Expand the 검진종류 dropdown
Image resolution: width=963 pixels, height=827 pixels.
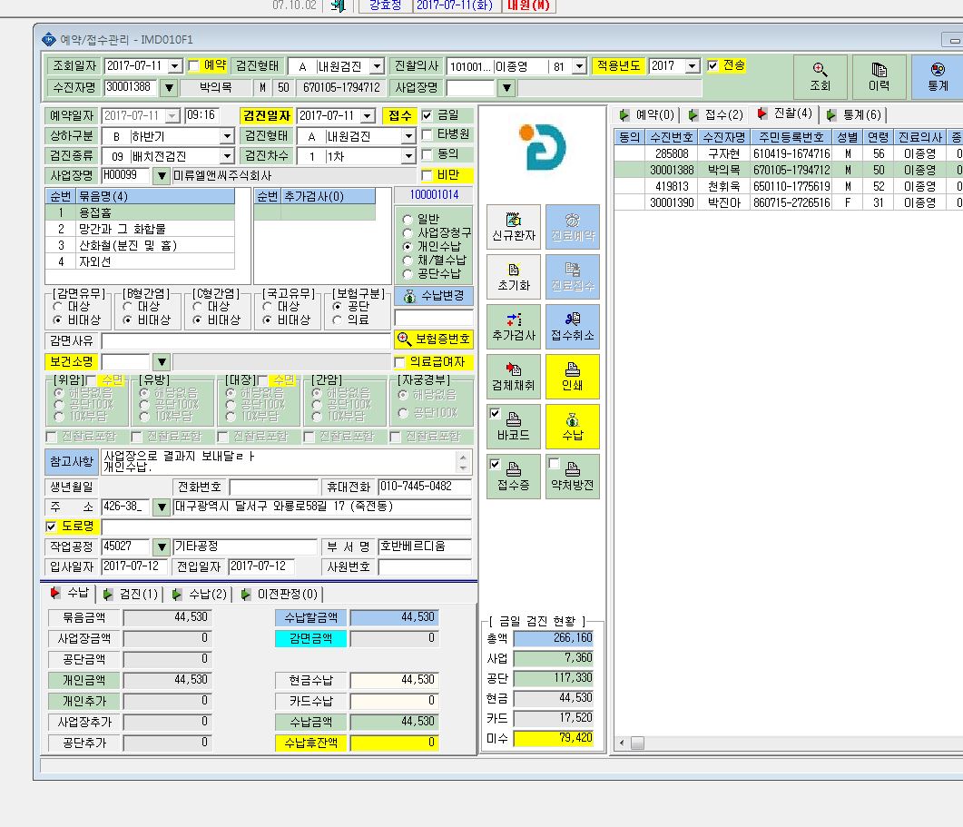[x=227, y=156]
